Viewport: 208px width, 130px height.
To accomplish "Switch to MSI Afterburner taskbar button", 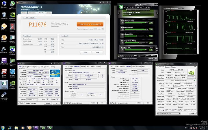I will 50,128.
